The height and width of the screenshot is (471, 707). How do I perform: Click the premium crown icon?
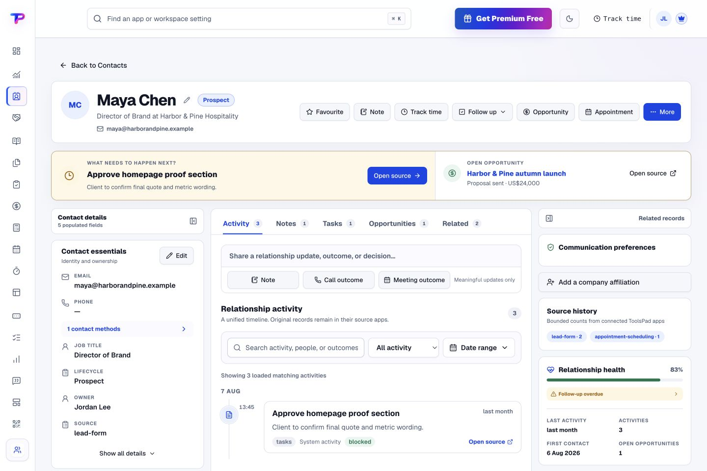(681, 19)
